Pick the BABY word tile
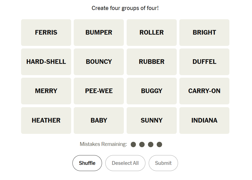Screen dimensions: 252x180 click(x=99, y=121)
